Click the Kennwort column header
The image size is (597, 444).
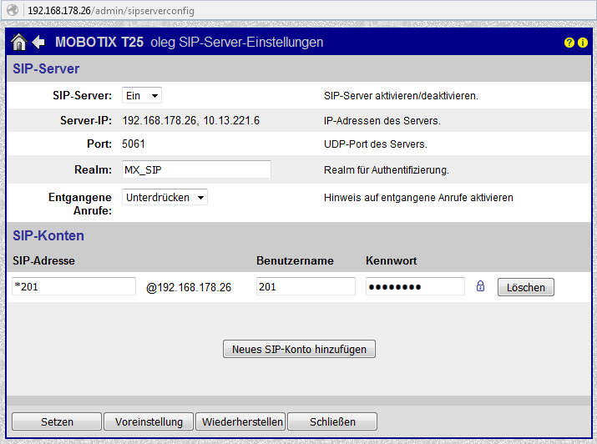391,260
